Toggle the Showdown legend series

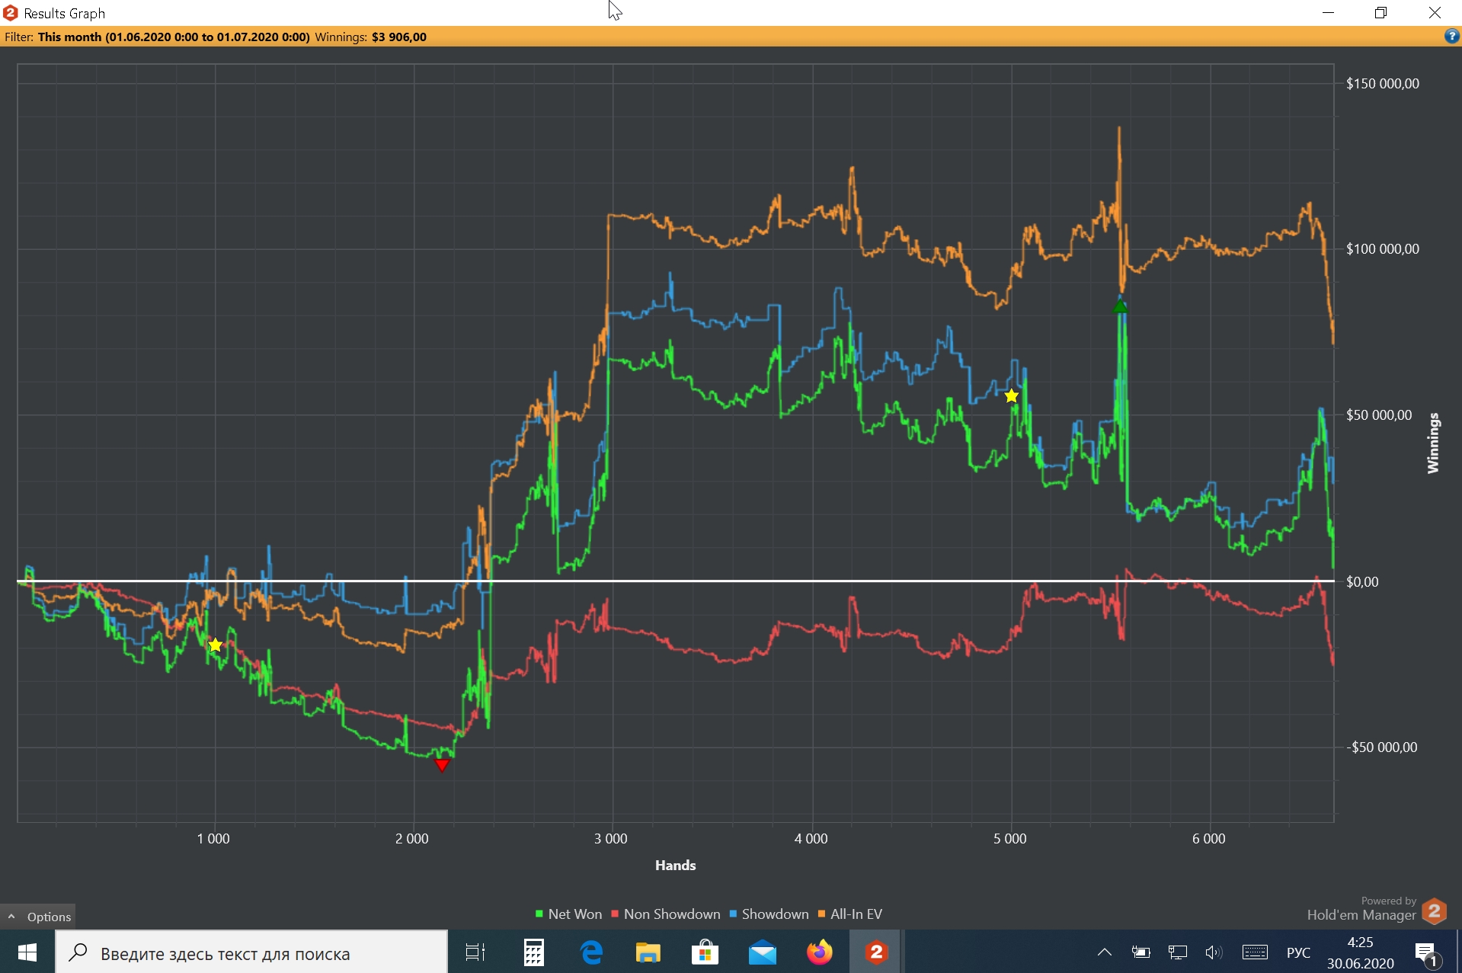pos(769,914)
